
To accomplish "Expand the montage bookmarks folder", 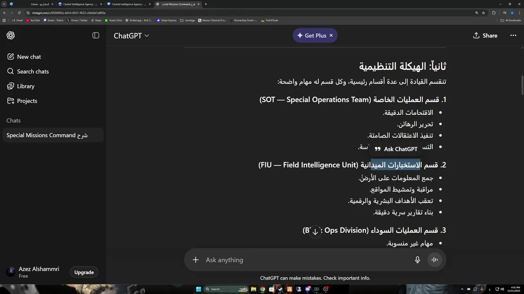I will pos(187,20).
